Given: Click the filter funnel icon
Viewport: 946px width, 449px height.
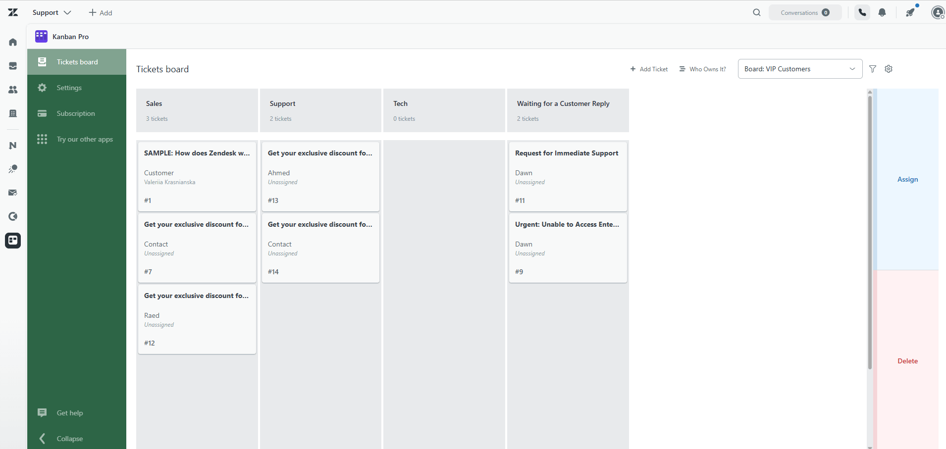Looking at the screenshot, I should (873, 69).
